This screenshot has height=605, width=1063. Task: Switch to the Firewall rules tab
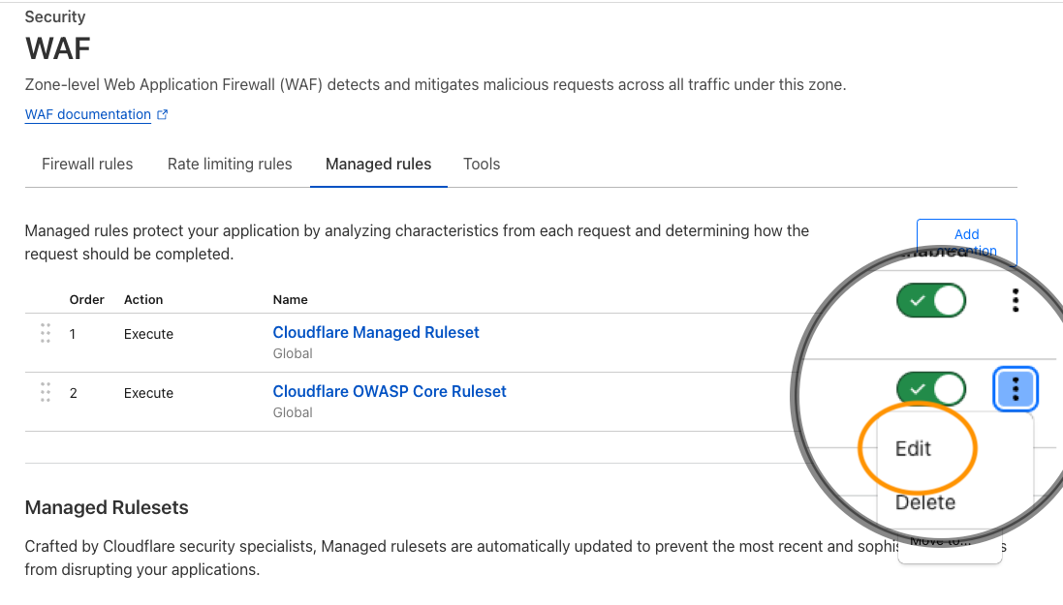pos(86,164)
